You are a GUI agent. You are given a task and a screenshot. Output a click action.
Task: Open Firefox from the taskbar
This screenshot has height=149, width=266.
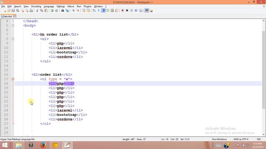(x=43, y=145)
